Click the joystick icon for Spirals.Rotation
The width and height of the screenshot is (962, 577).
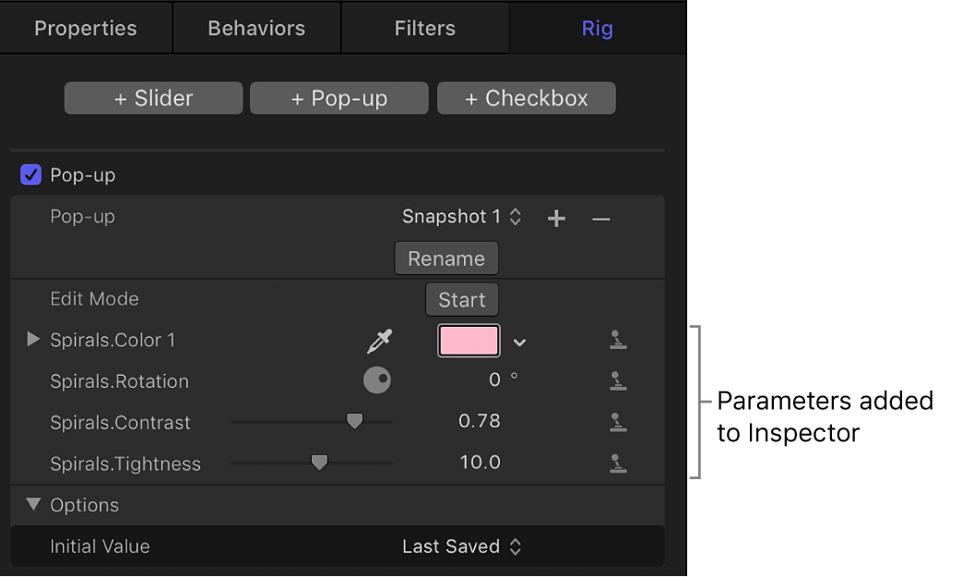click(x=618, y=380)
